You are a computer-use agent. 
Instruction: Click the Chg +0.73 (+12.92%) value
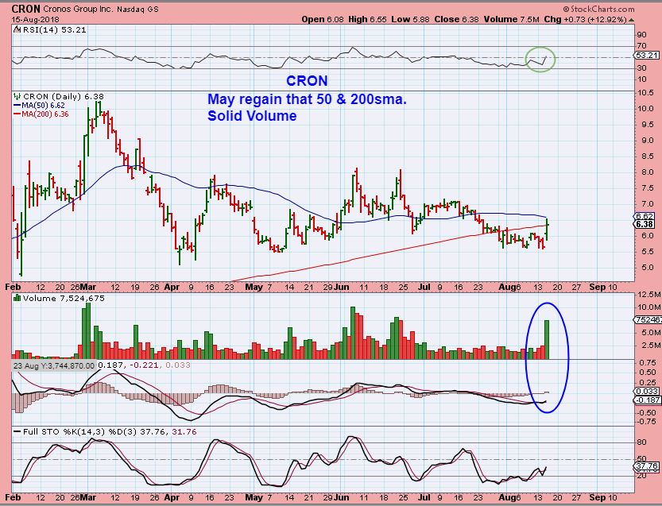(x=586, y=19)
